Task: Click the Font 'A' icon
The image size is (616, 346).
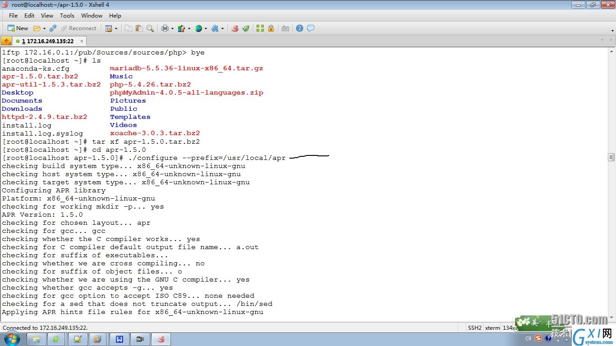Action: click(x=215, y=28)
